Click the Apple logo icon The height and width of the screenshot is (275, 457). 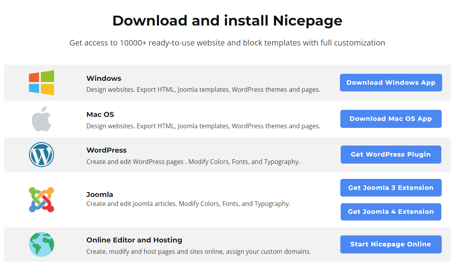tap(42, 119)
